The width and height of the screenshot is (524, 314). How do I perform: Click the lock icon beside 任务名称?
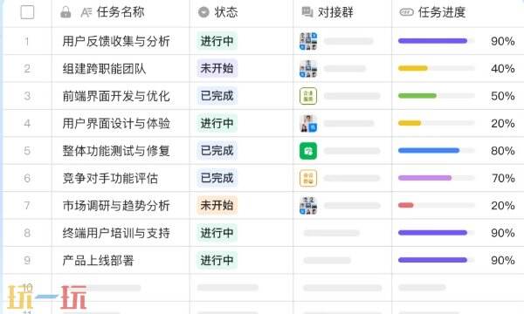pyautogui.click(x=65, y=12)
